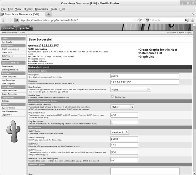Open Import Templates in sidebar

point(9,91)
